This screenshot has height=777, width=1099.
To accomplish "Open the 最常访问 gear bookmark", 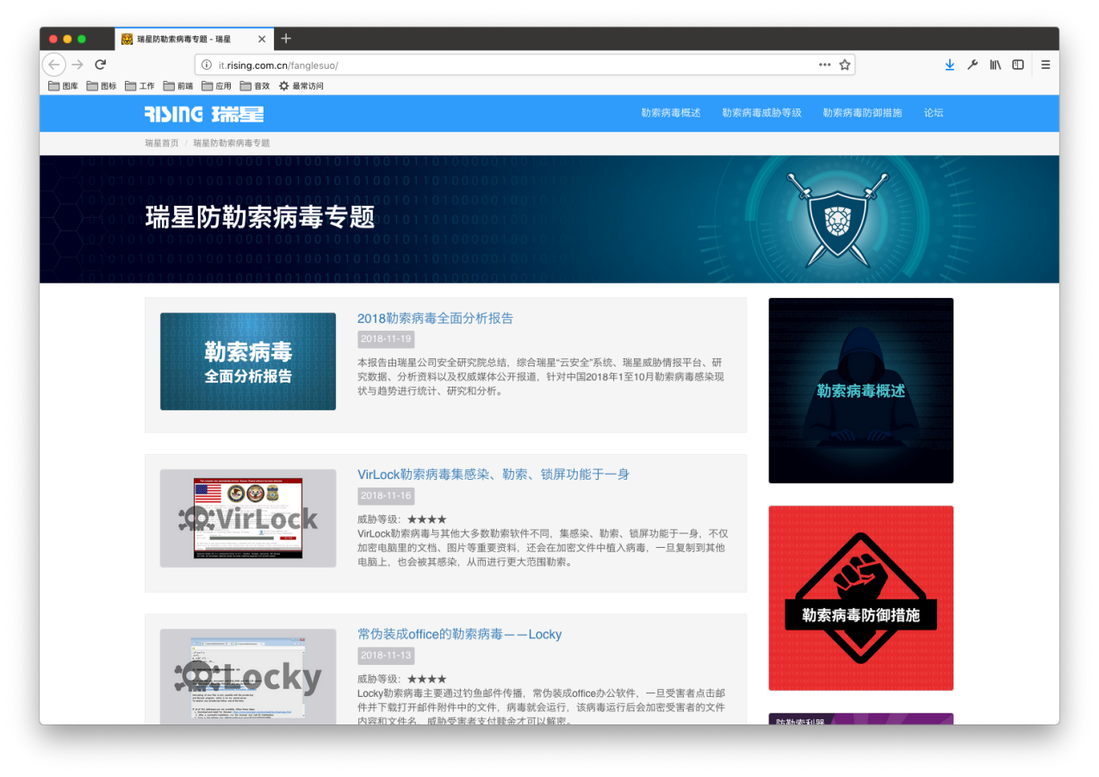I will coord(301,86).
